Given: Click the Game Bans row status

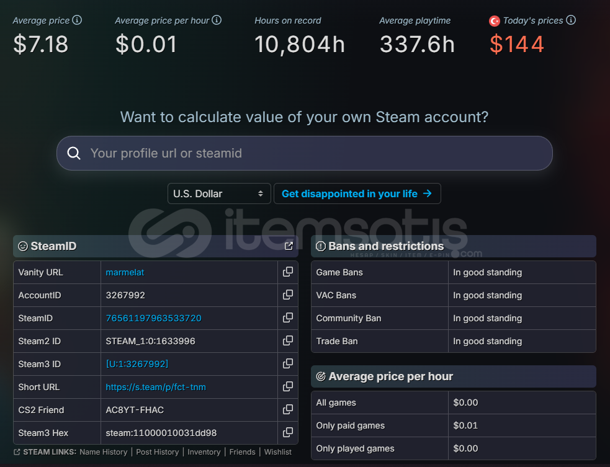Looking at the screenshot, I should coord(488,272).
